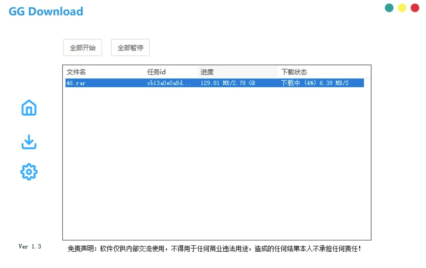Click the GG Download title logo
The image size is (426, 268).
46,12
